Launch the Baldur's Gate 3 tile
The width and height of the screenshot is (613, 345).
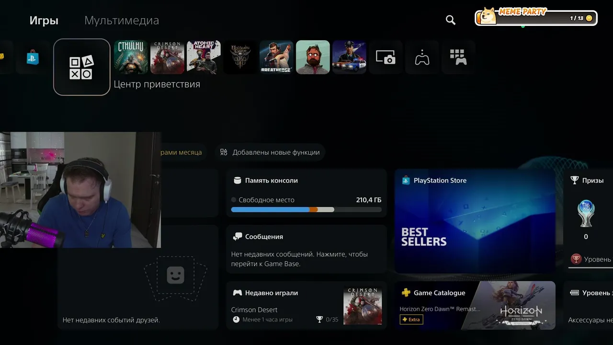240,57
